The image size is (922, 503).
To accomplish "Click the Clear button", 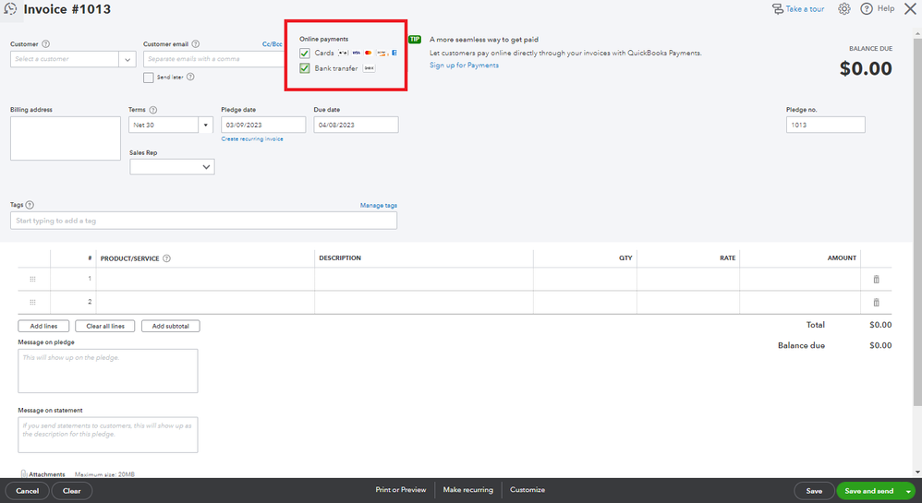I will 72,491.
